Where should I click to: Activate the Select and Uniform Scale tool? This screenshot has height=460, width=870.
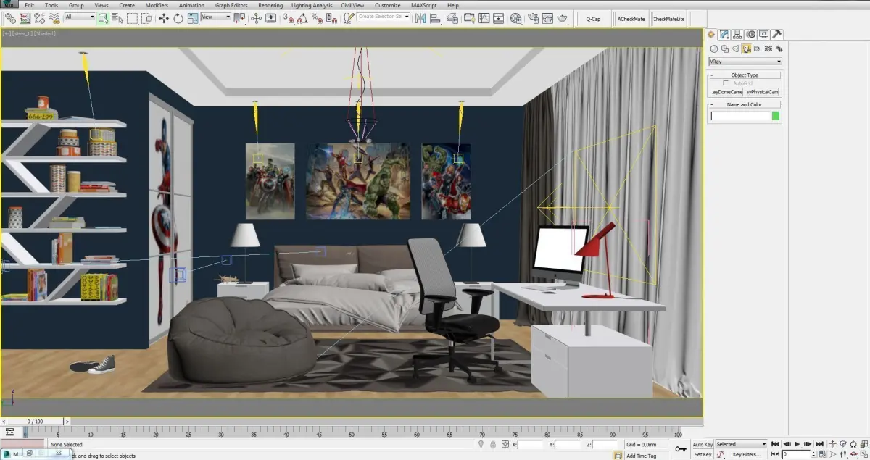193,17
